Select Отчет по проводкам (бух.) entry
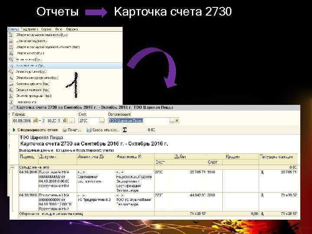 pyautogui.click(x=65, y=96)
